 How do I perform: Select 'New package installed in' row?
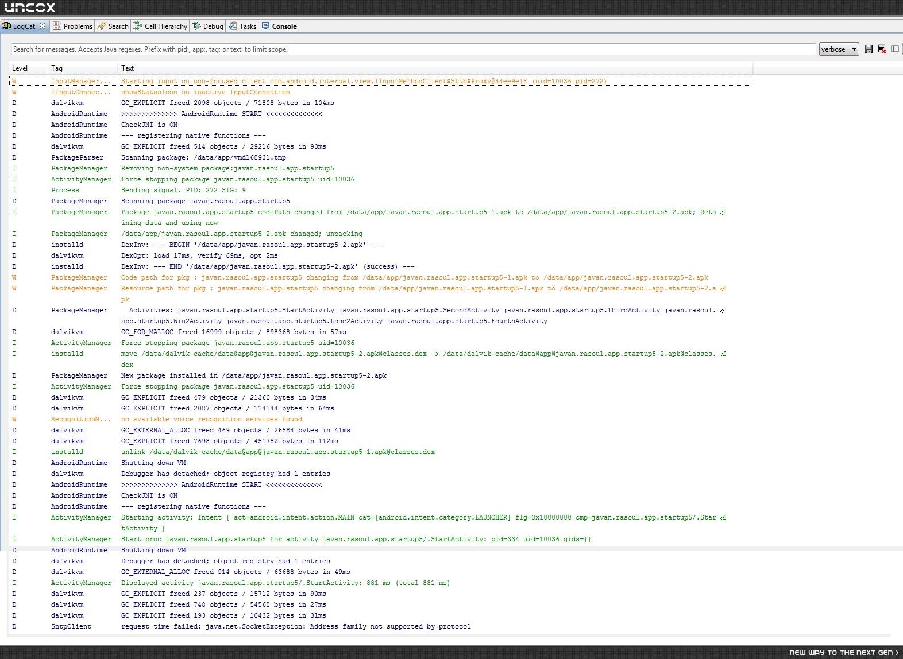point(381,376)
